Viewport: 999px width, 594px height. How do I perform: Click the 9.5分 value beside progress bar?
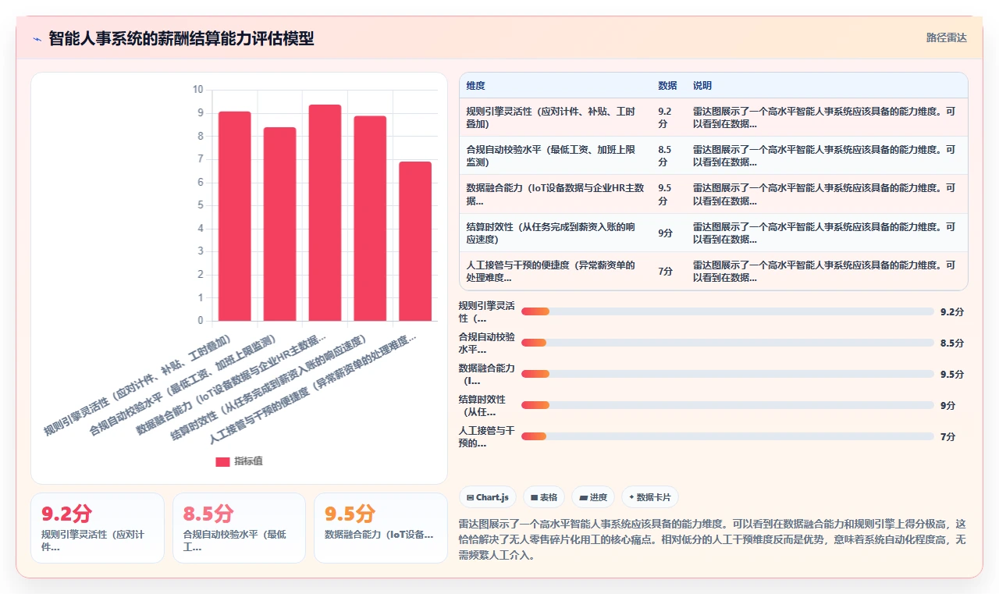point(952,374)
